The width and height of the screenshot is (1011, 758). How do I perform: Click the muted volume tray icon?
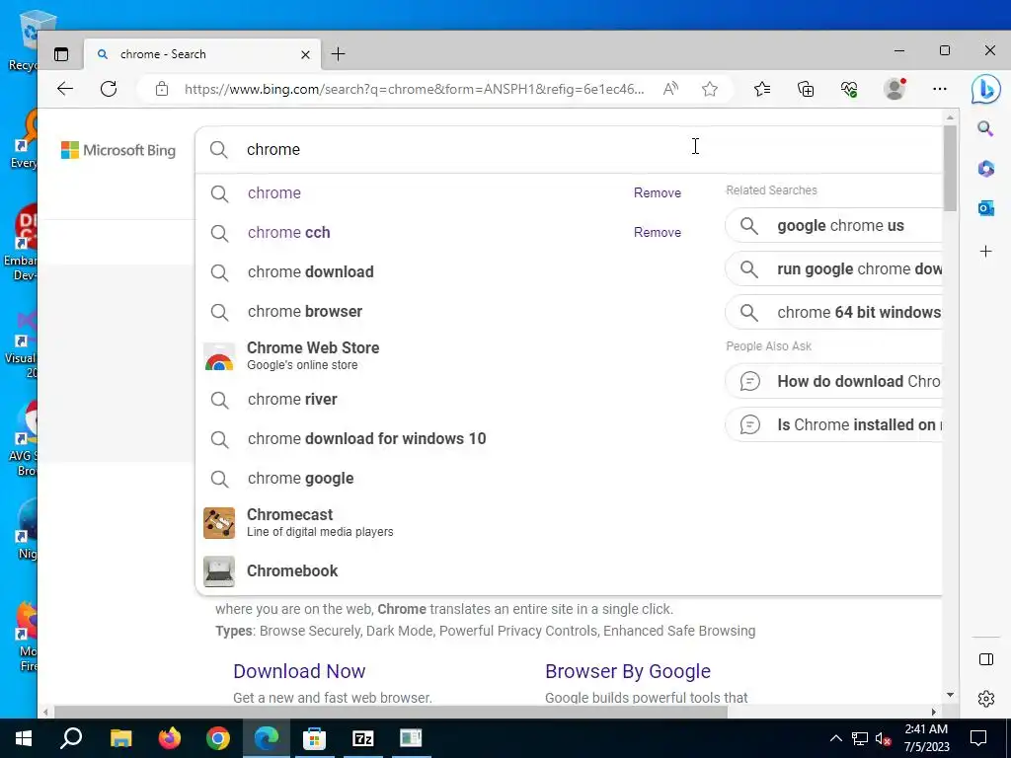pyautogui.click(x=884, y=738)
